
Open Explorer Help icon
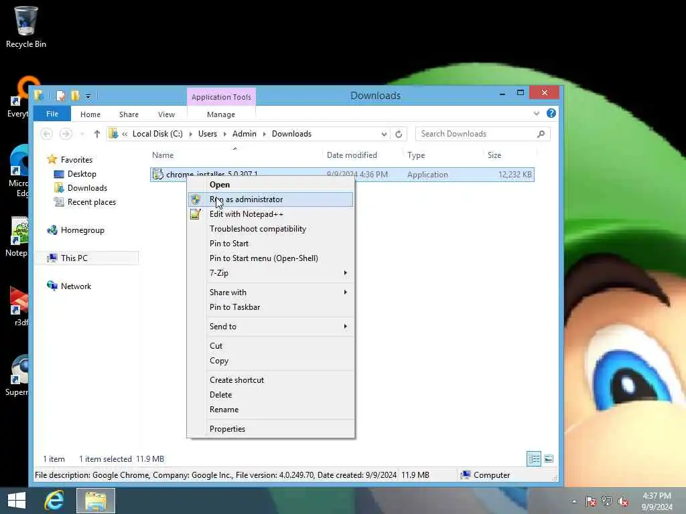coord(551,113)
